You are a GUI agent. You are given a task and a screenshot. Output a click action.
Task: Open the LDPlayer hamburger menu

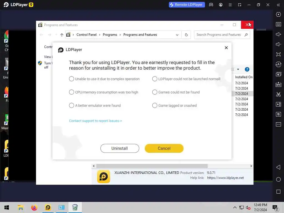point(230,5)
